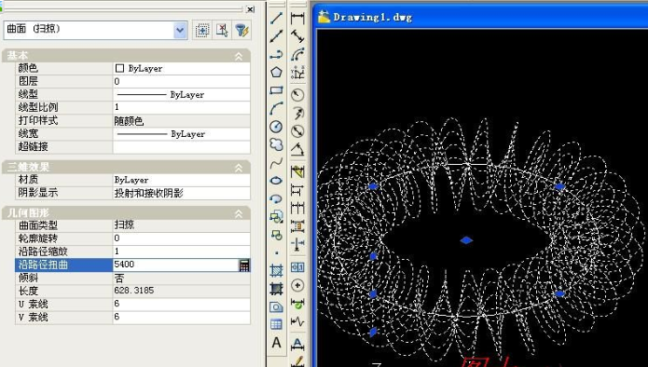
Task: Select the Point tool
Action: pos(277,252)
